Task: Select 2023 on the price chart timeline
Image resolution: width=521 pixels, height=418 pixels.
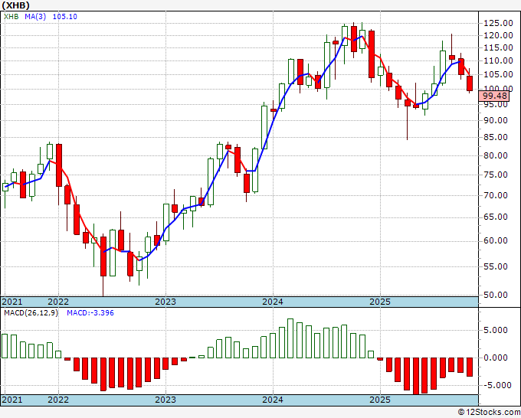Action: (x=165, y=302)
